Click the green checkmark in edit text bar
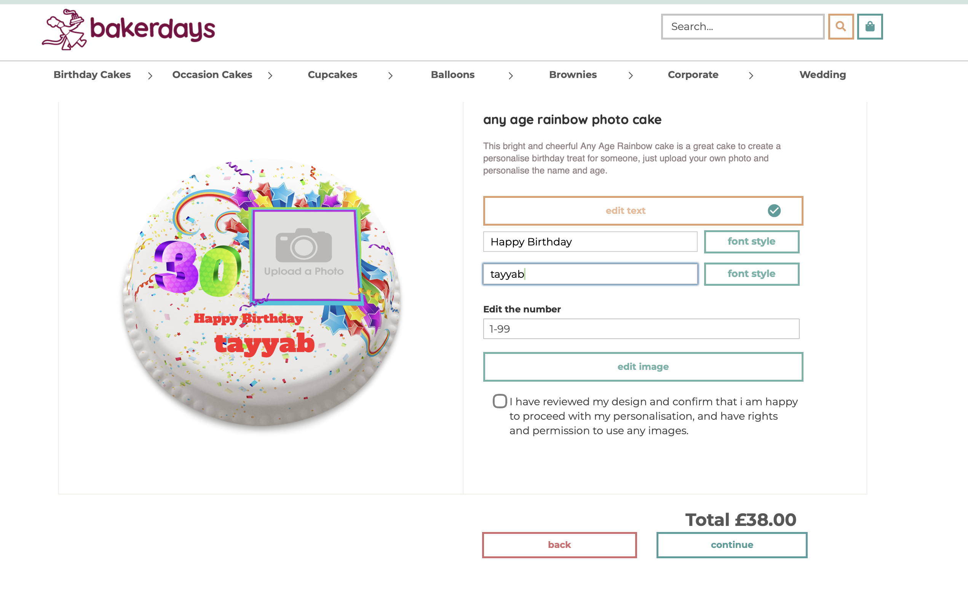Viewport: 968px width, 602px height. coord(774,210)
